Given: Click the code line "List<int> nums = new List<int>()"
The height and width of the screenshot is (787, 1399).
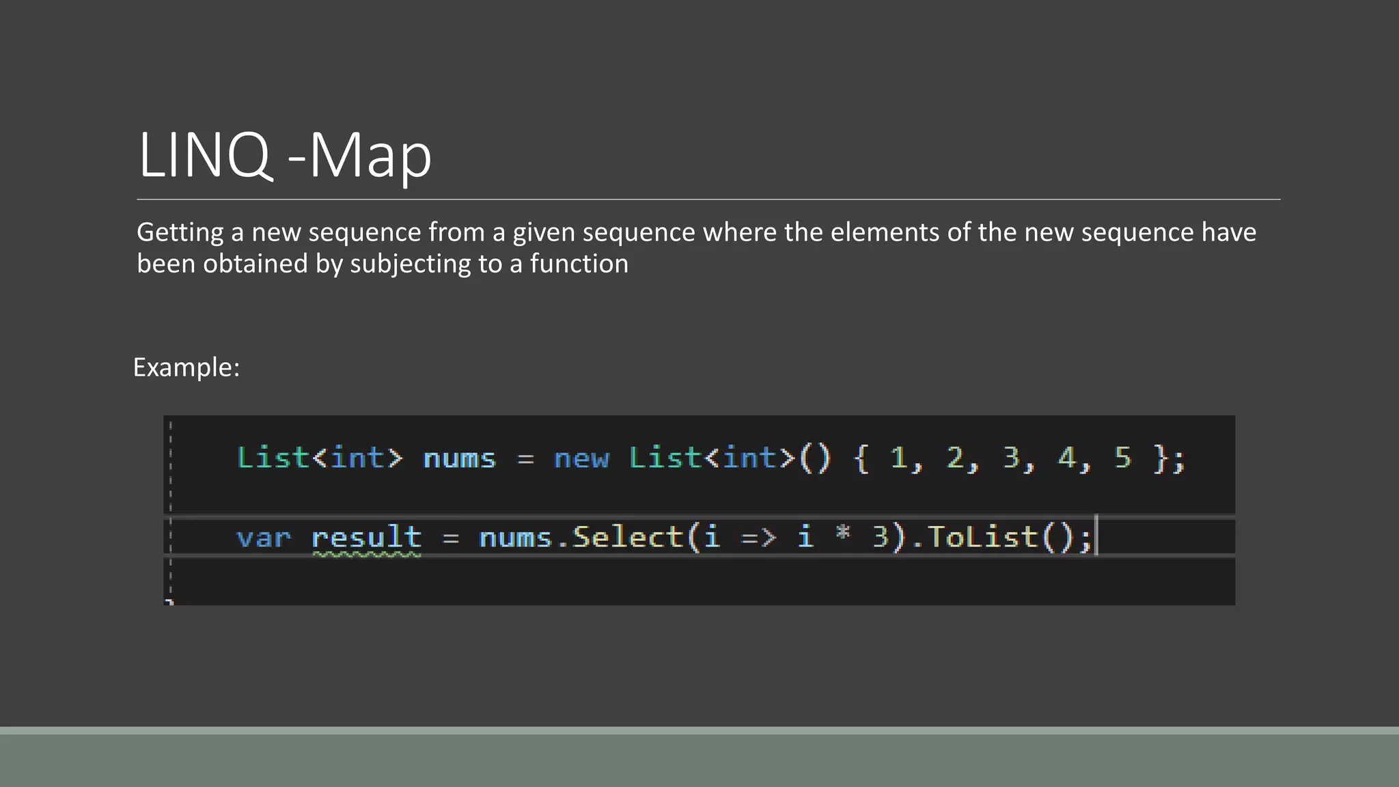Looking at the screenshot, I should click(710, 458).
